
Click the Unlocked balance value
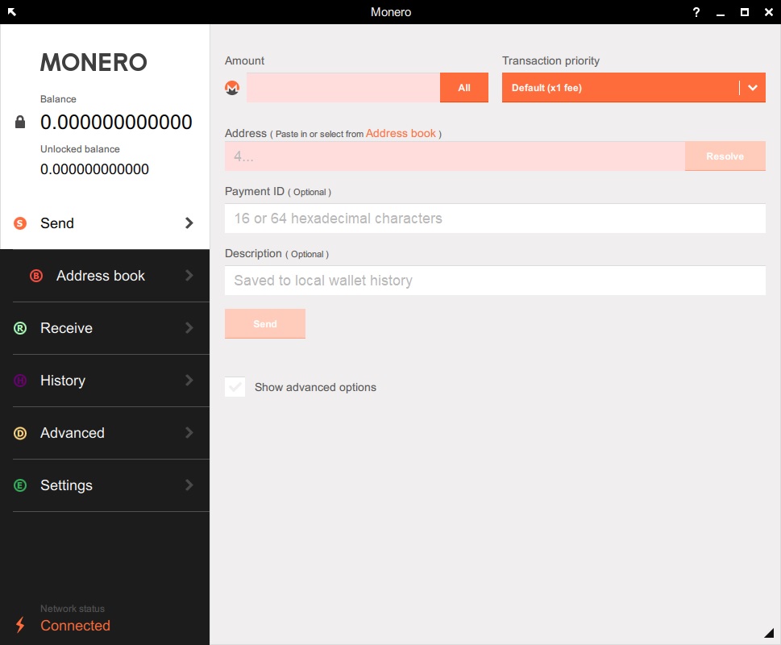coord(94,169)
